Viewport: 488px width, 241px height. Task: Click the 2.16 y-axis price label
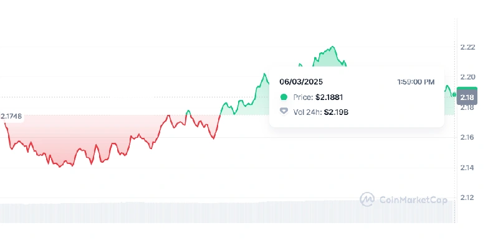tap(468, 137)
